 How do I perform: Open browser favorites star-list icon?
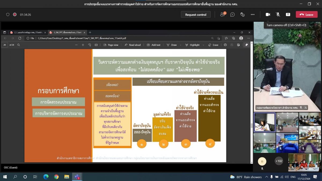click(x=226, y=38)
